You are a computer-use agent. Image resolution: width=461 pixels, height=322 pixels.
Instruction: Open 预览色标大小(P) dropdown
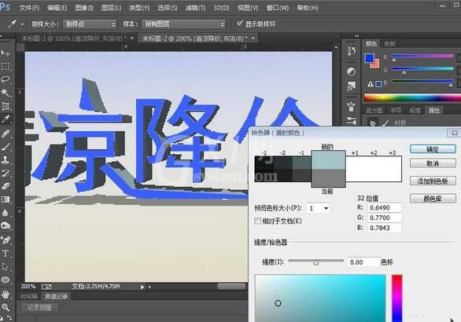pyautogui.click(x=318, y=208)
